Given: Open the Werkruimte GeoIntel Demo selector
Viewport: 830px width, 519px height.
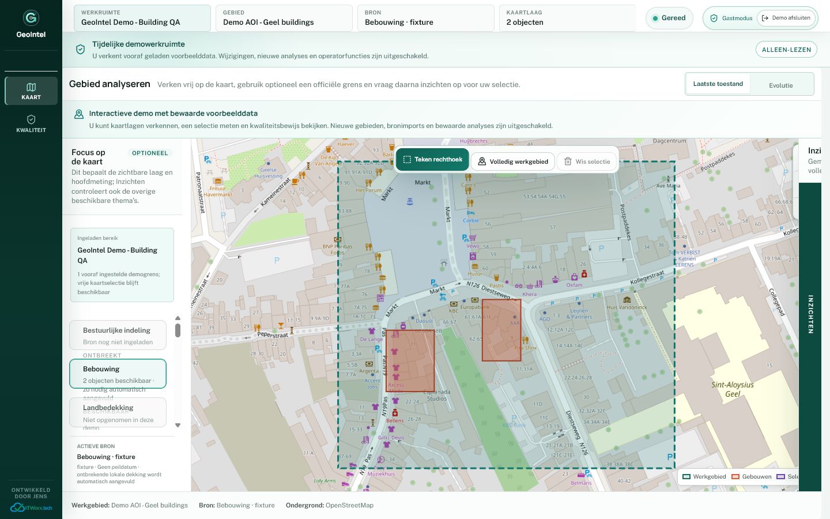Looking at the screenshot, I should tap(142, 18).
